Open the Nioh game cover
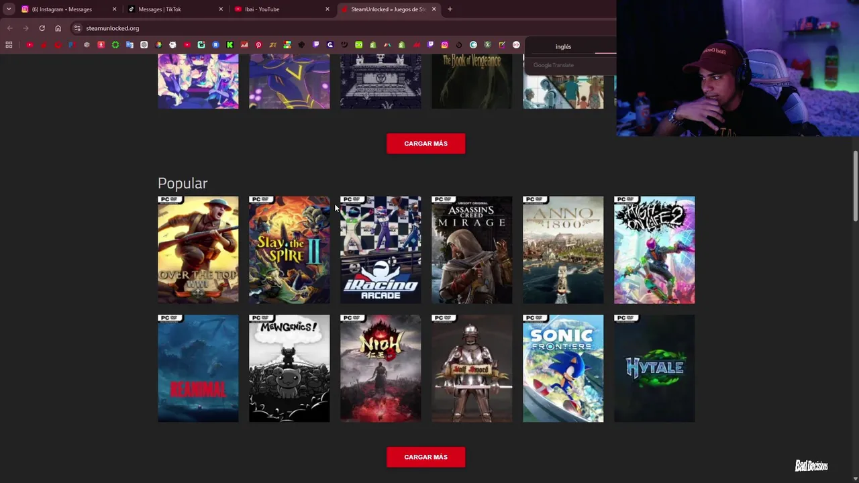This screenshot has width=859, height=483. pos(381,368)
